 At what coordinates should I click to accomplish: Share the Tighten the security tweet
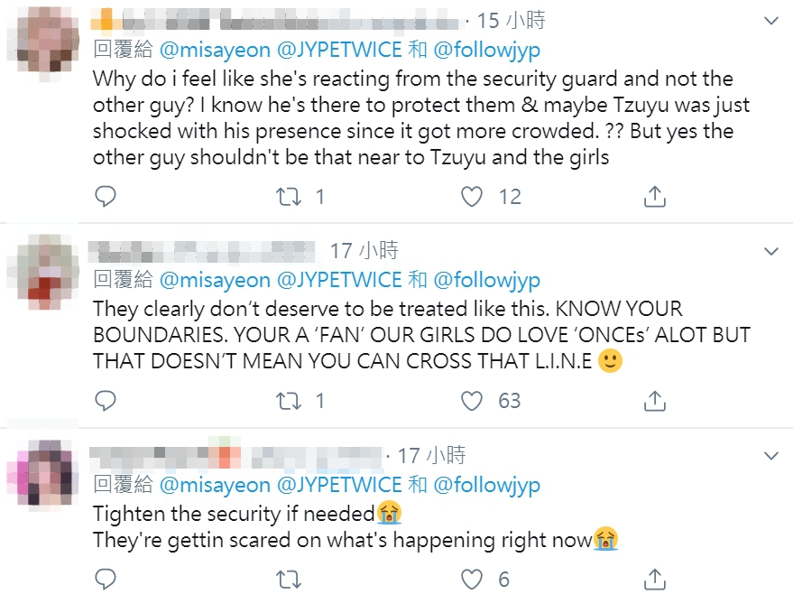pos(655,579)
